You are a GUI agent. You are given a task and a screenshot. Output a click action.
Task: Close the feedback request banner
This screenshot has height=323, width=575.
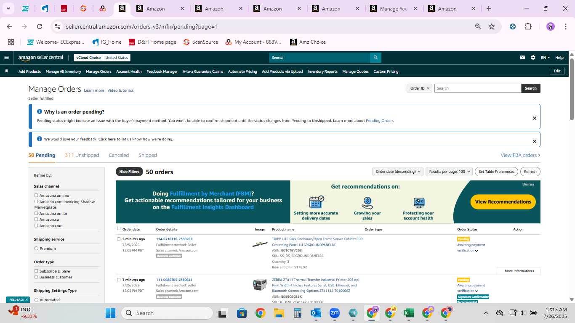pyautogui.click(x=535, y=141)
